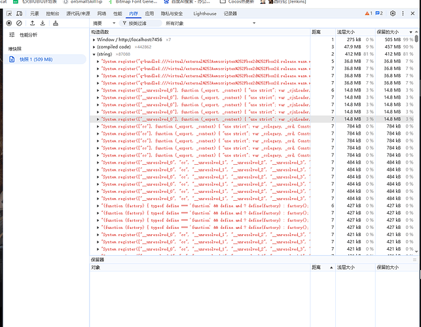Load a profile with the upload icon
This screenshot has height=327, width=421.
(x=32, y=23)
